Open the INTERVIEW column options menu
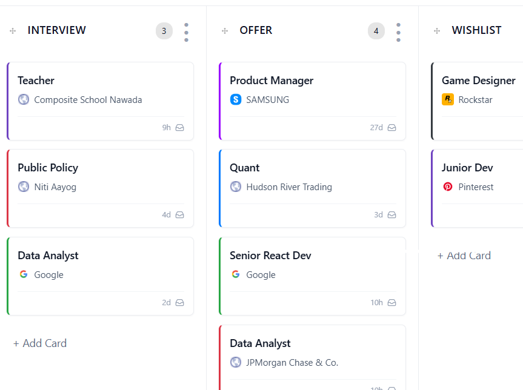 tap(186, 32)
